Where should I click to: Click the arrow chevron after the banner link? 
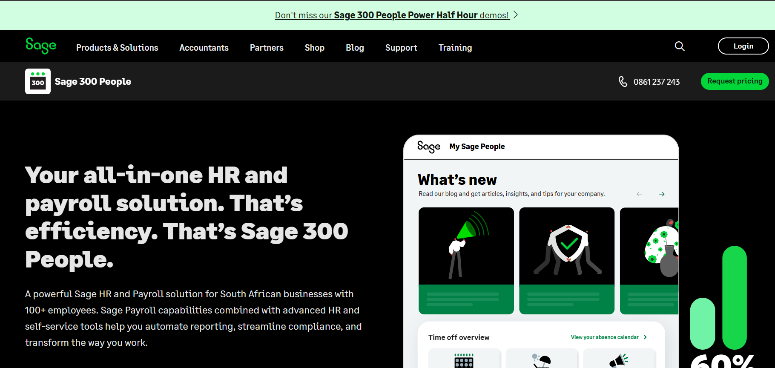pos(516,15)
